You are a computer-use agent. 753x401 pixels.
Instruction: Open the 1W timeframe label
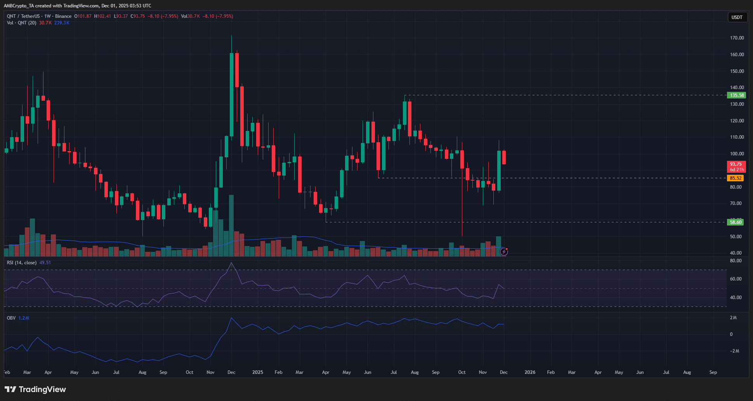47,16
